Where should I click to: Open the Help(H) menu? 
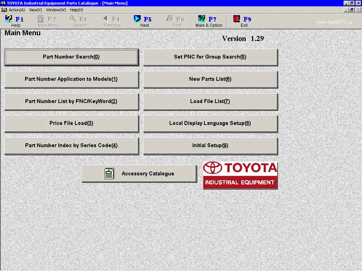point(76,10)
